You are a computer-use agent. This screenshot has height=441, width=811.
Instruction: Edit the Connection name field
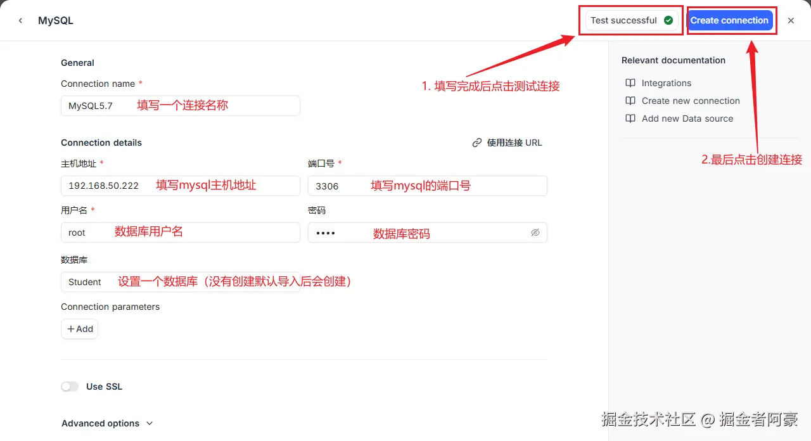181,106
